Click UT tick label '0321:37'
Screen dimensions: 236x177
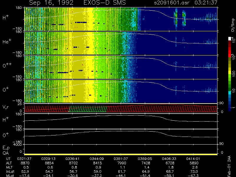(x=24, y=159)
